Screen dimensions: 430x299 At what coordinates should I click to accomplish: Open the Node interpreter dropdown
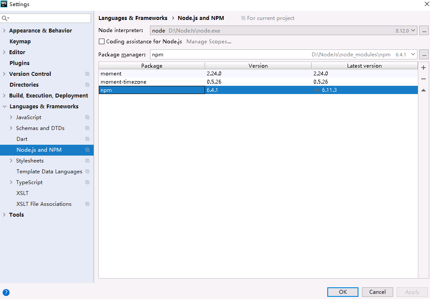click(x=413, y=30)
